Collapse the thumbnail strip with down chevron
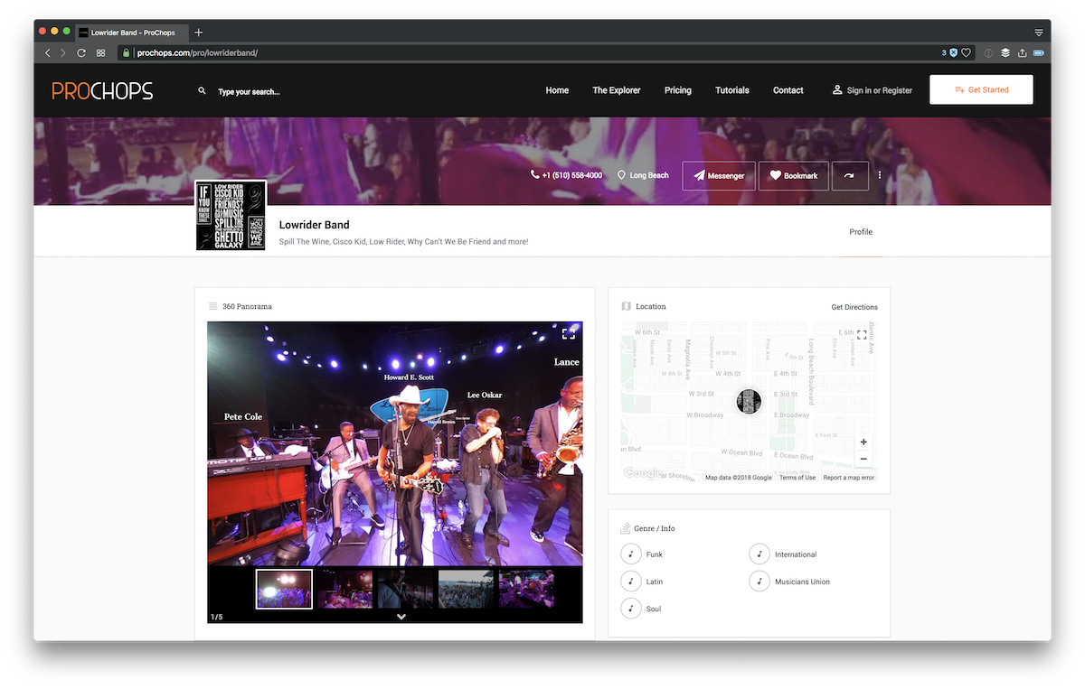The height and width of the screenshot is (689, 1085). (401, 617)
